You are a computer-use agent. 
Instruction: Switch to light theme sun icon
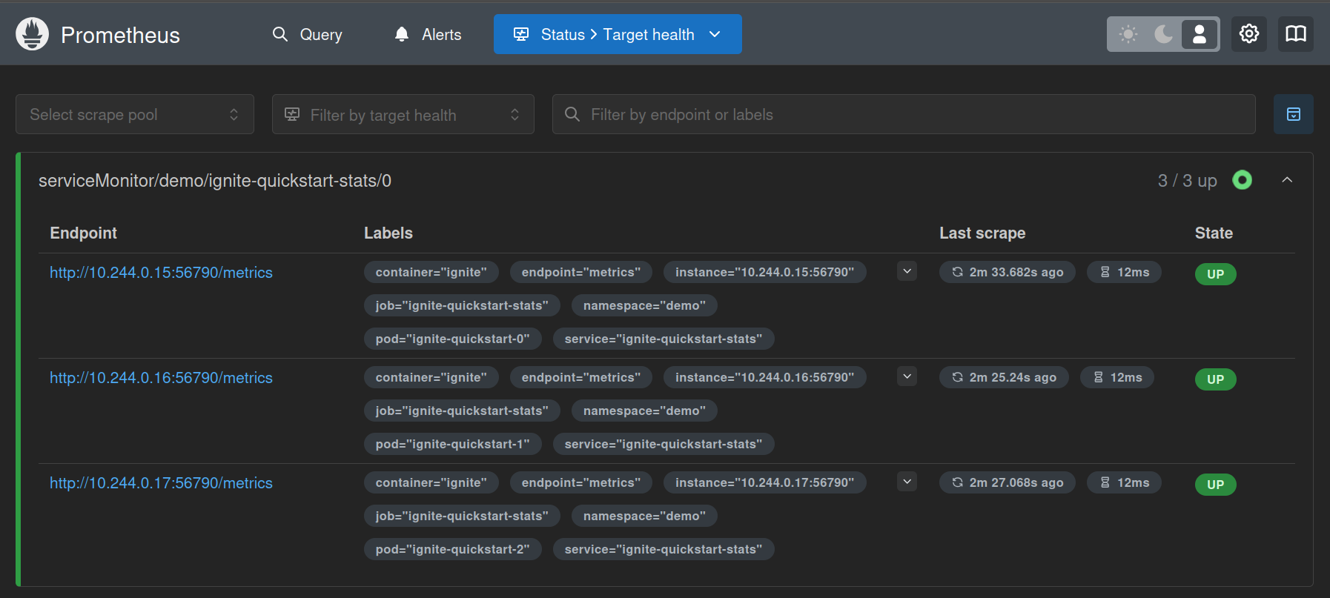pos(1128,34)
